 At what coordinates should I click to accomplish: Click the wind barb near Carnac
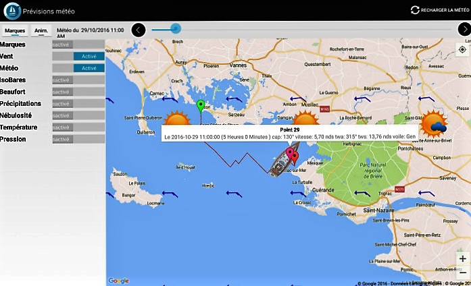[170, 99]
